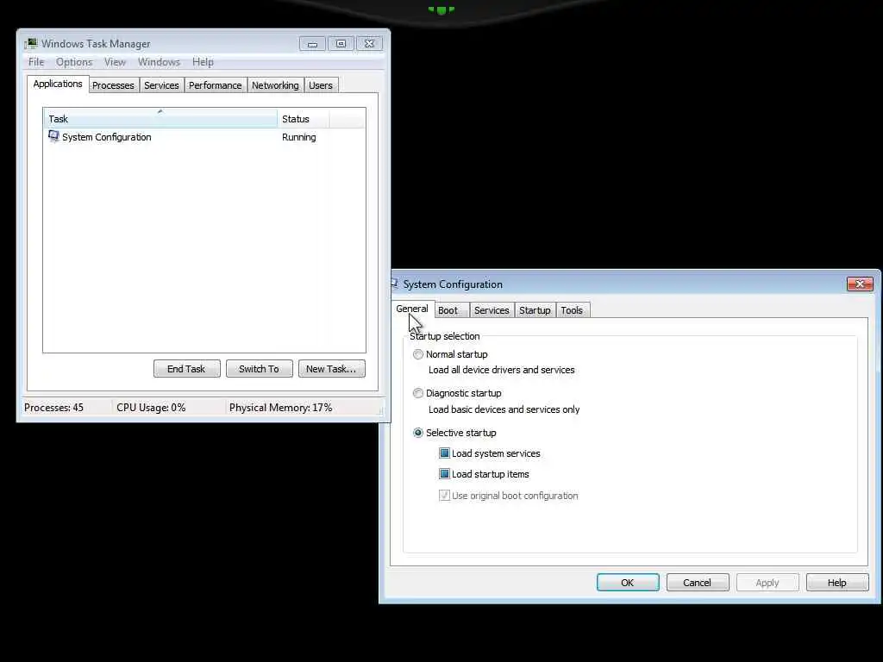Close the System Configuration dialog

(860, 284)
